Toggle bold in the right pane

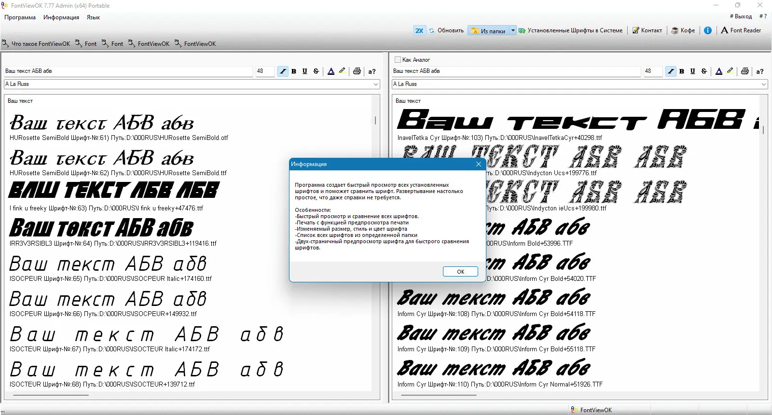pyautogui.click(x=682, y=71)
